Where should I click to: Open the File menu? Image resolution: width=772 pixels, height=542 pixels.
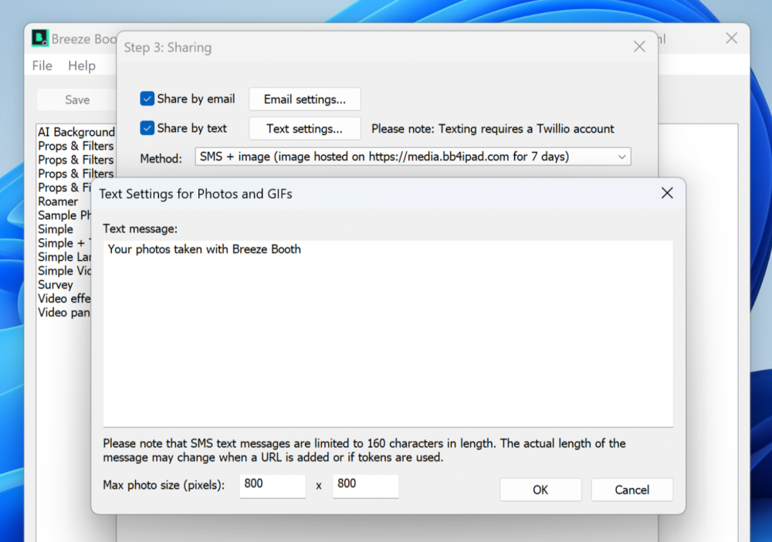pyautogui.click(x=42, y=66)
